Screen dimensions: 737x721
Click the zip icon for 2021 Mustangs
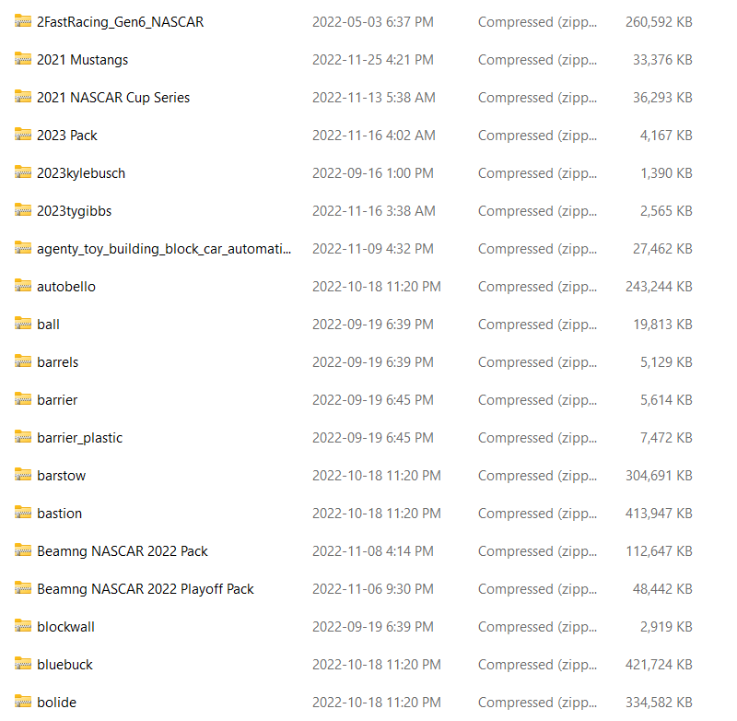pyautogui.click(x=22, y=59)
